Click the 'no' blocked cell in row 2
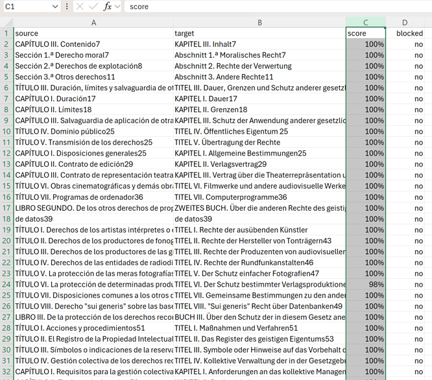Viewport: 432px width, 380px height. point(405,44)
